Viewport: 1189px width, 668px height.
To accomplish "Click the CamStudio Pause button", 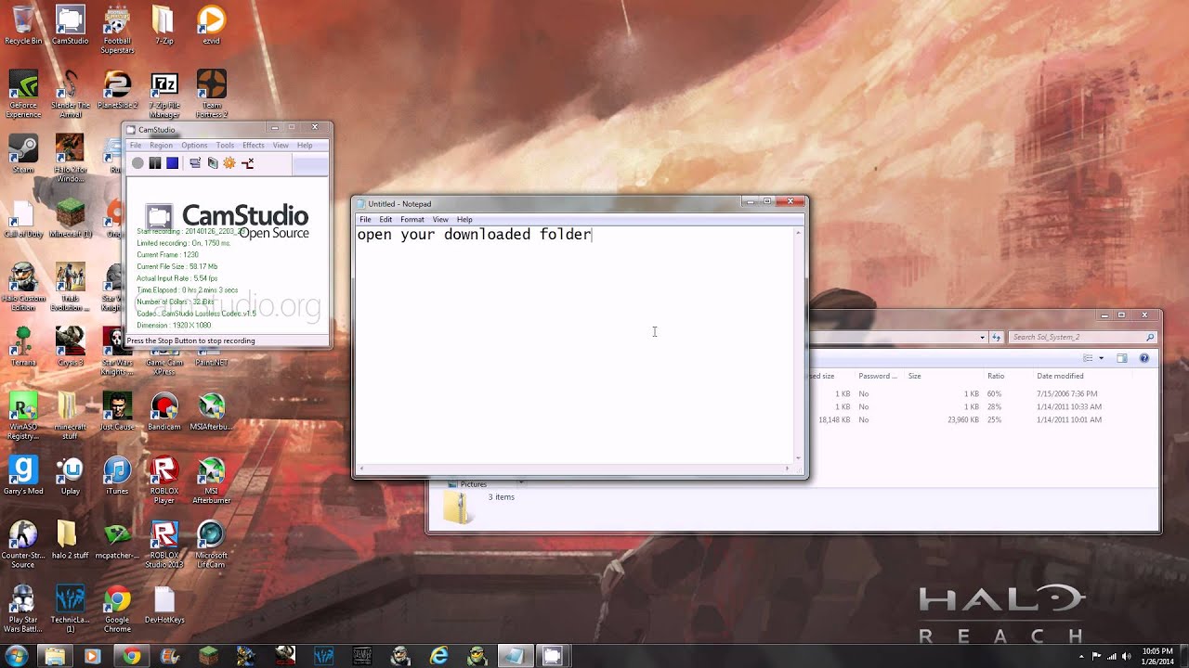I will tap(155, 163).
